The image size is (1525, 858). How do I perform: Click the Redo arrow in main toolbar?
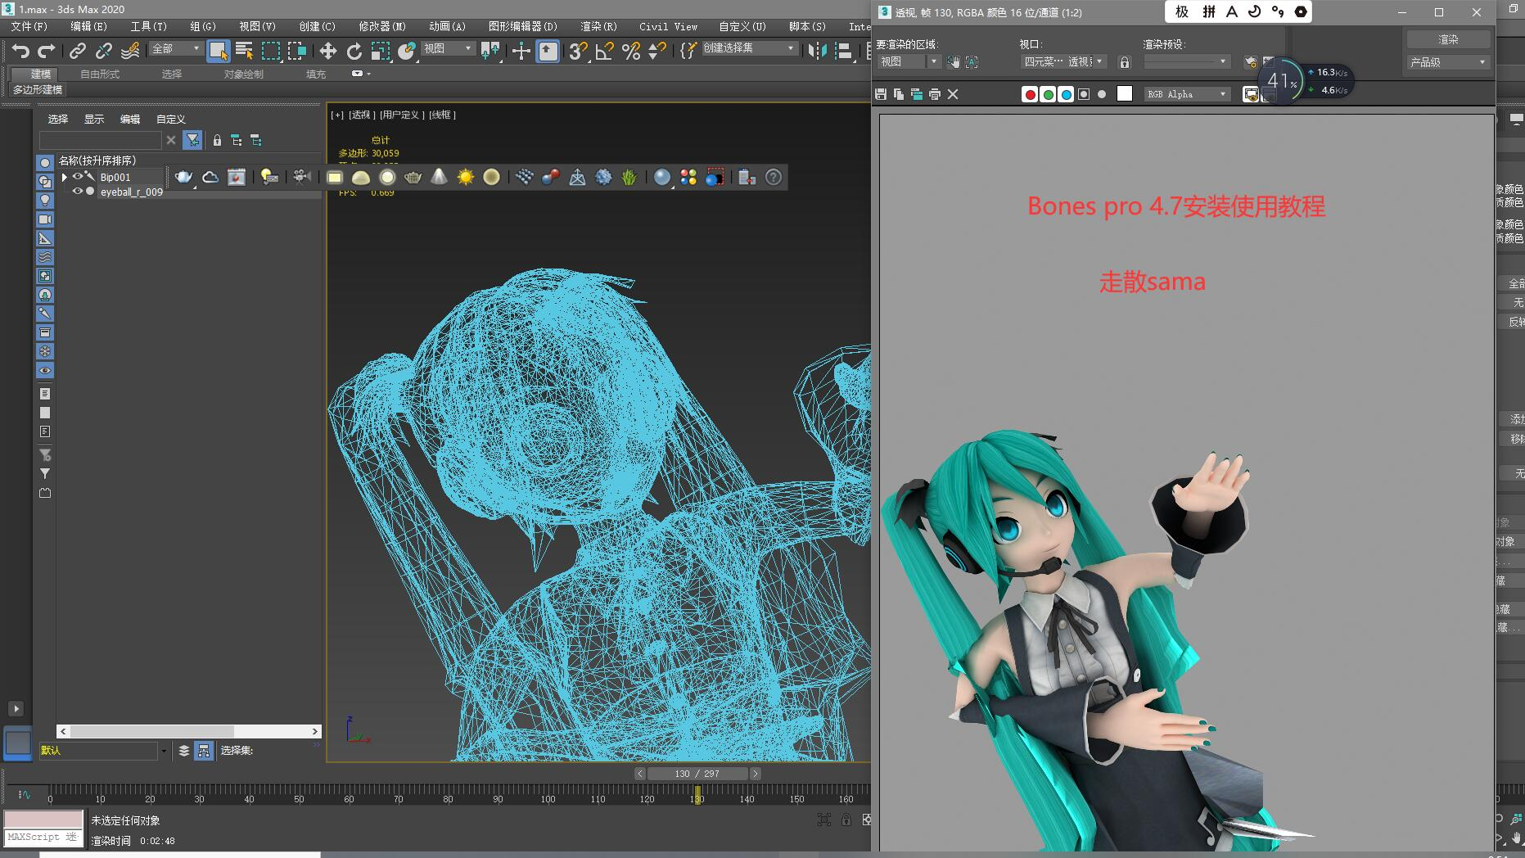coord(47,51)
